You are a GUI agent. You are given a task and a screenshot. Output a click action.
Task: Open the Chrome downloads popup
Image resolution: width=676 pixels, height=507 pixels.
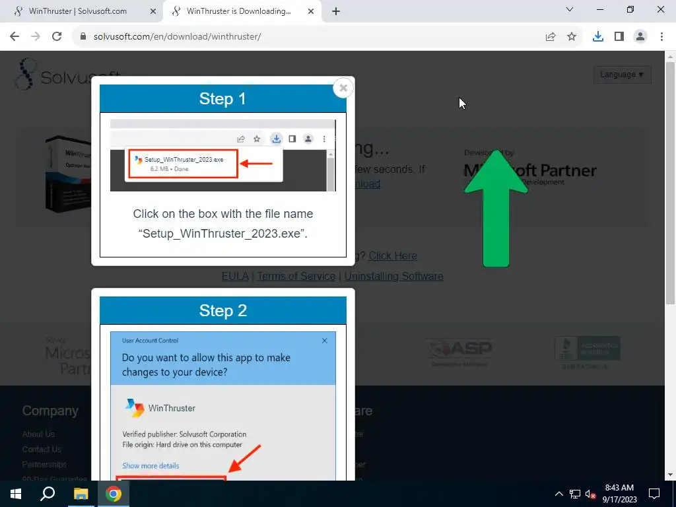pyautogui.click(x=598, y=37)
